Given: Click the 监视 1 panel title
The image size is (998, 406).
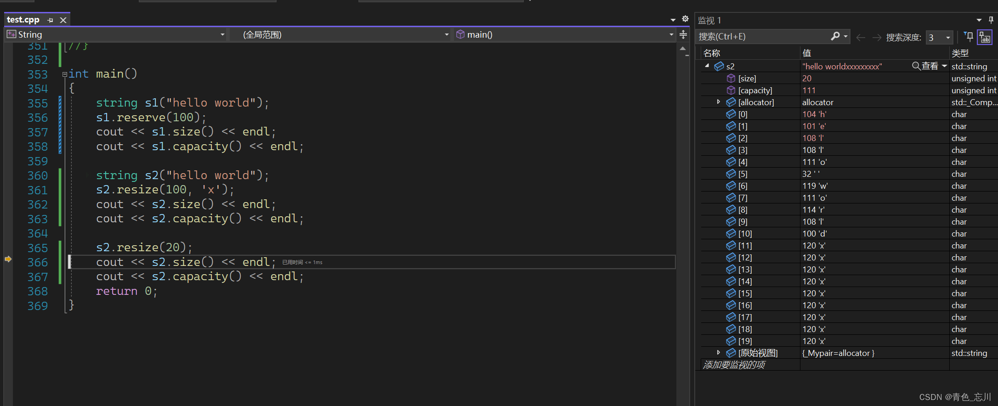Looking at the screenshot, I should coord(709,21).
